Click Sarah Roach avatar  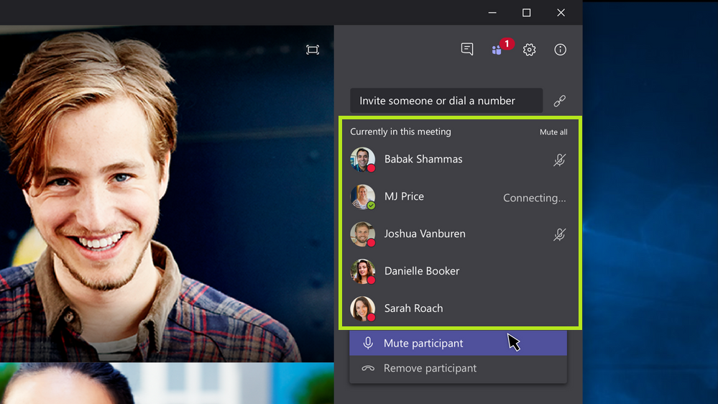tap(363, 308)
